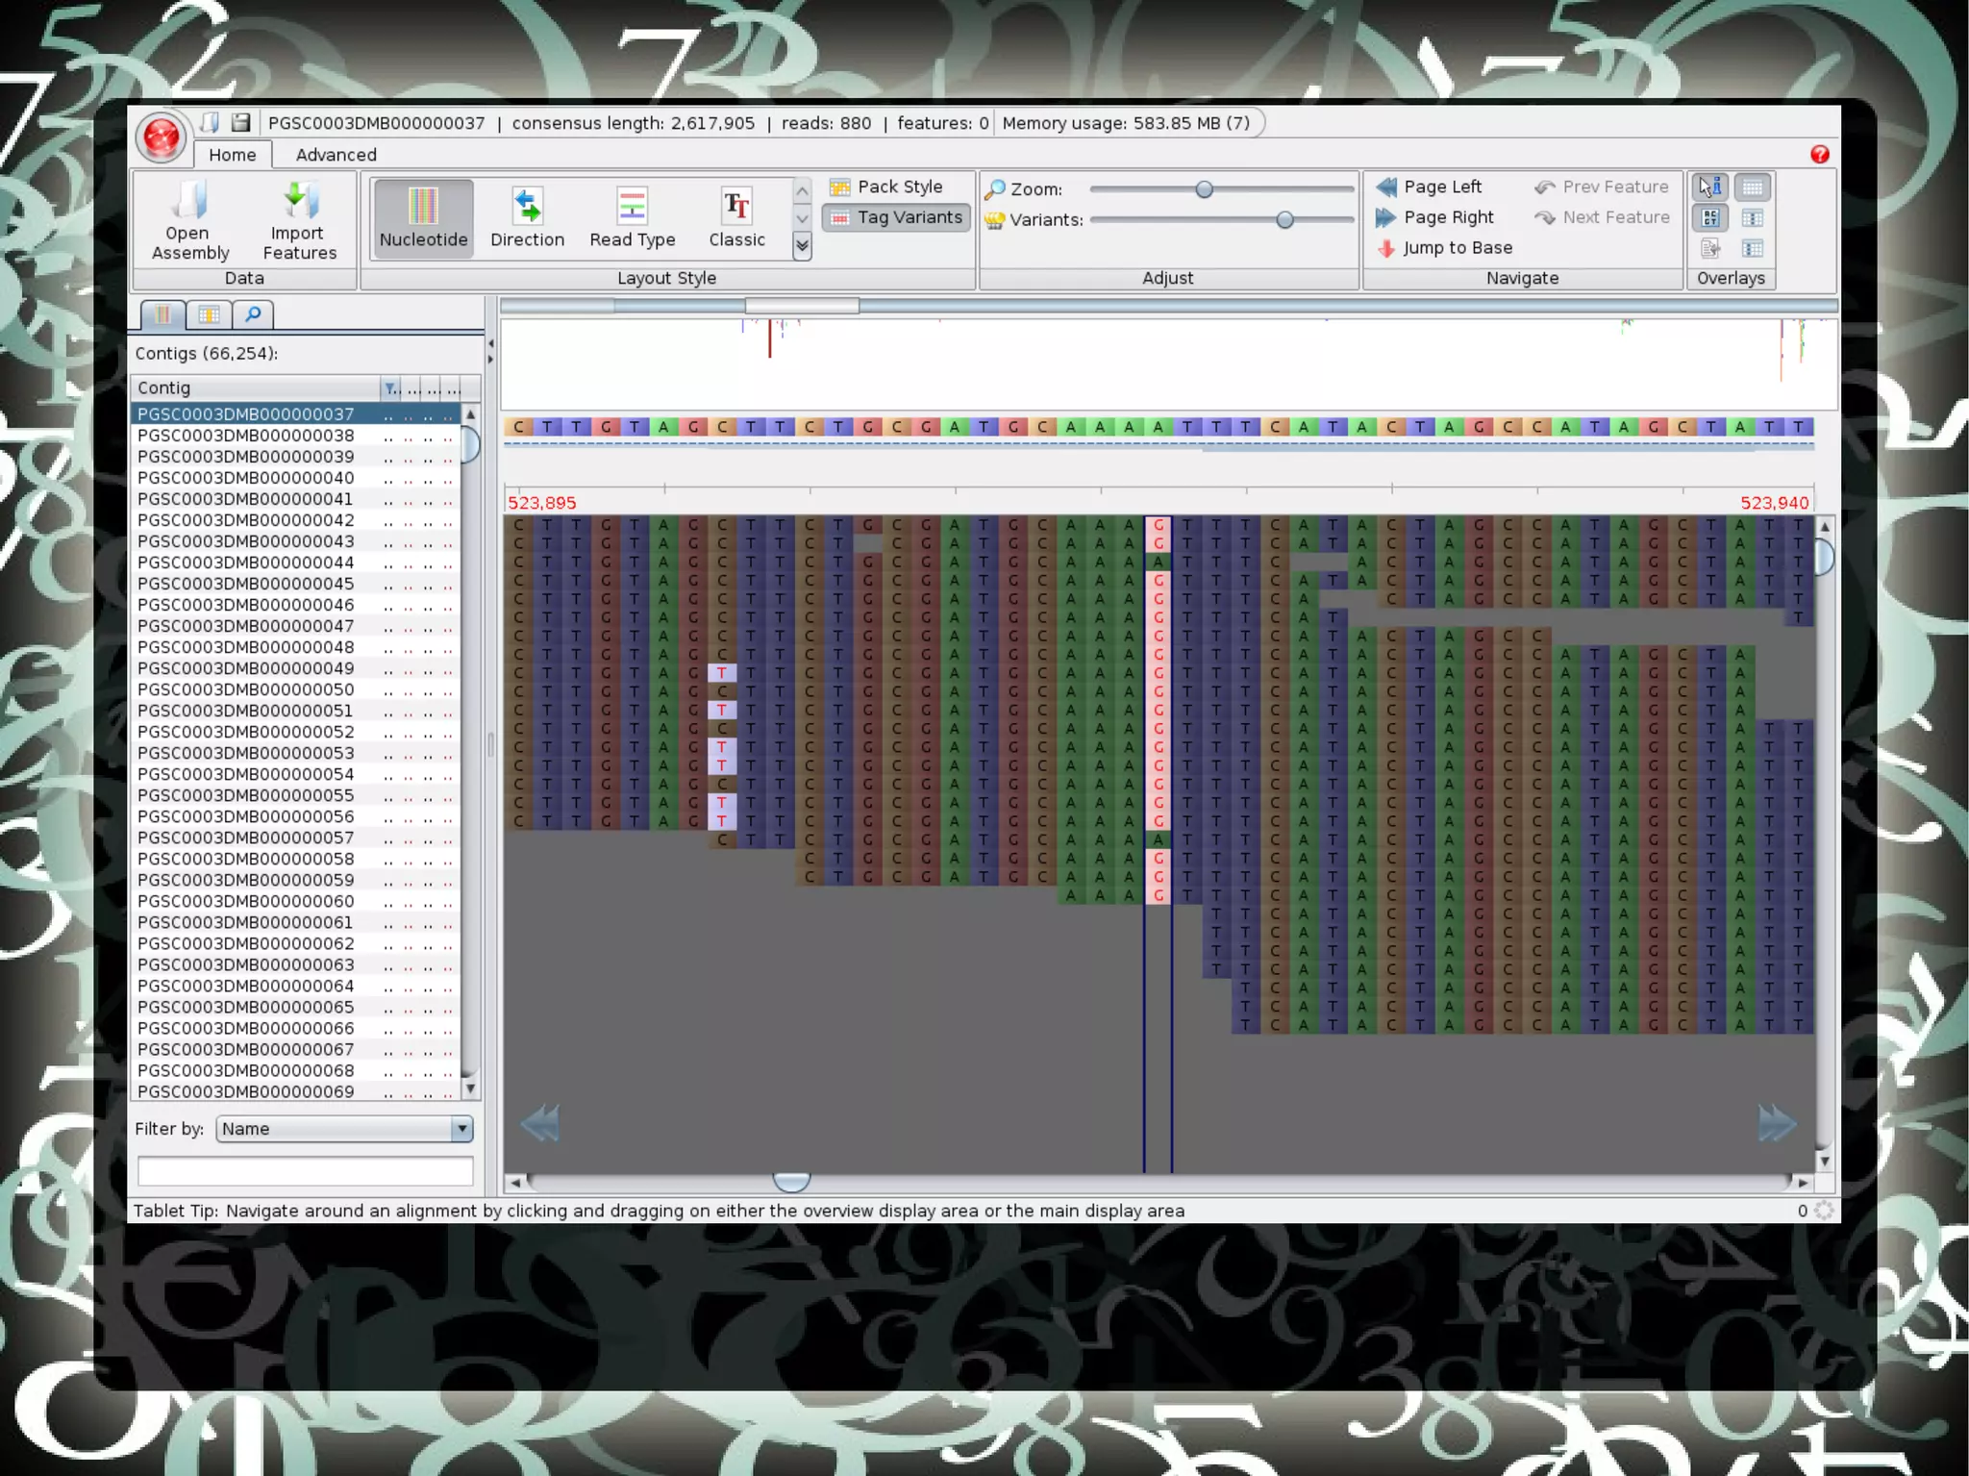The width and height of the screenshot is (1969, 1476).
Task: Click the Zoom slider handle
Action: (1204, 189)
